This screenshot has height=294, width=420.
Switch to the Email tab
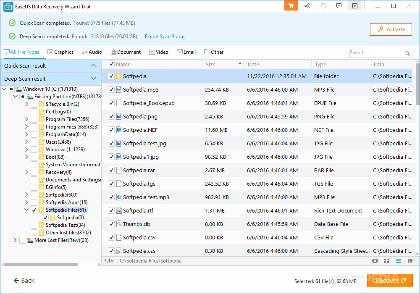point(186,52)
